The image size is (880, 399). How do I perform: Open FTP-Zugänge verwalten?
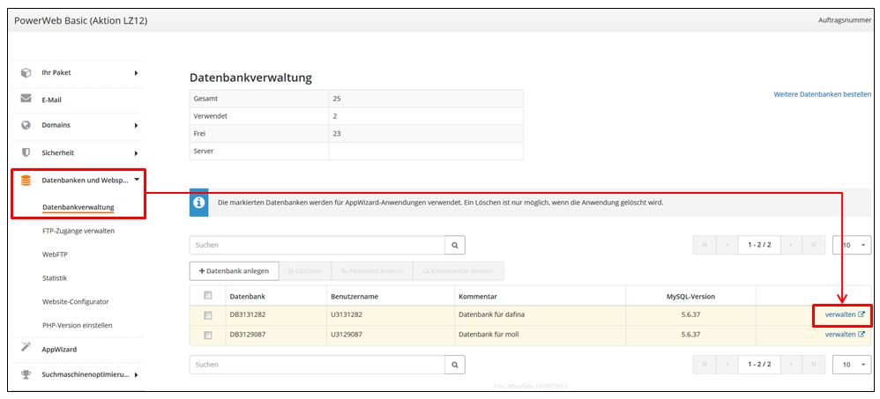tap(78, 231)
